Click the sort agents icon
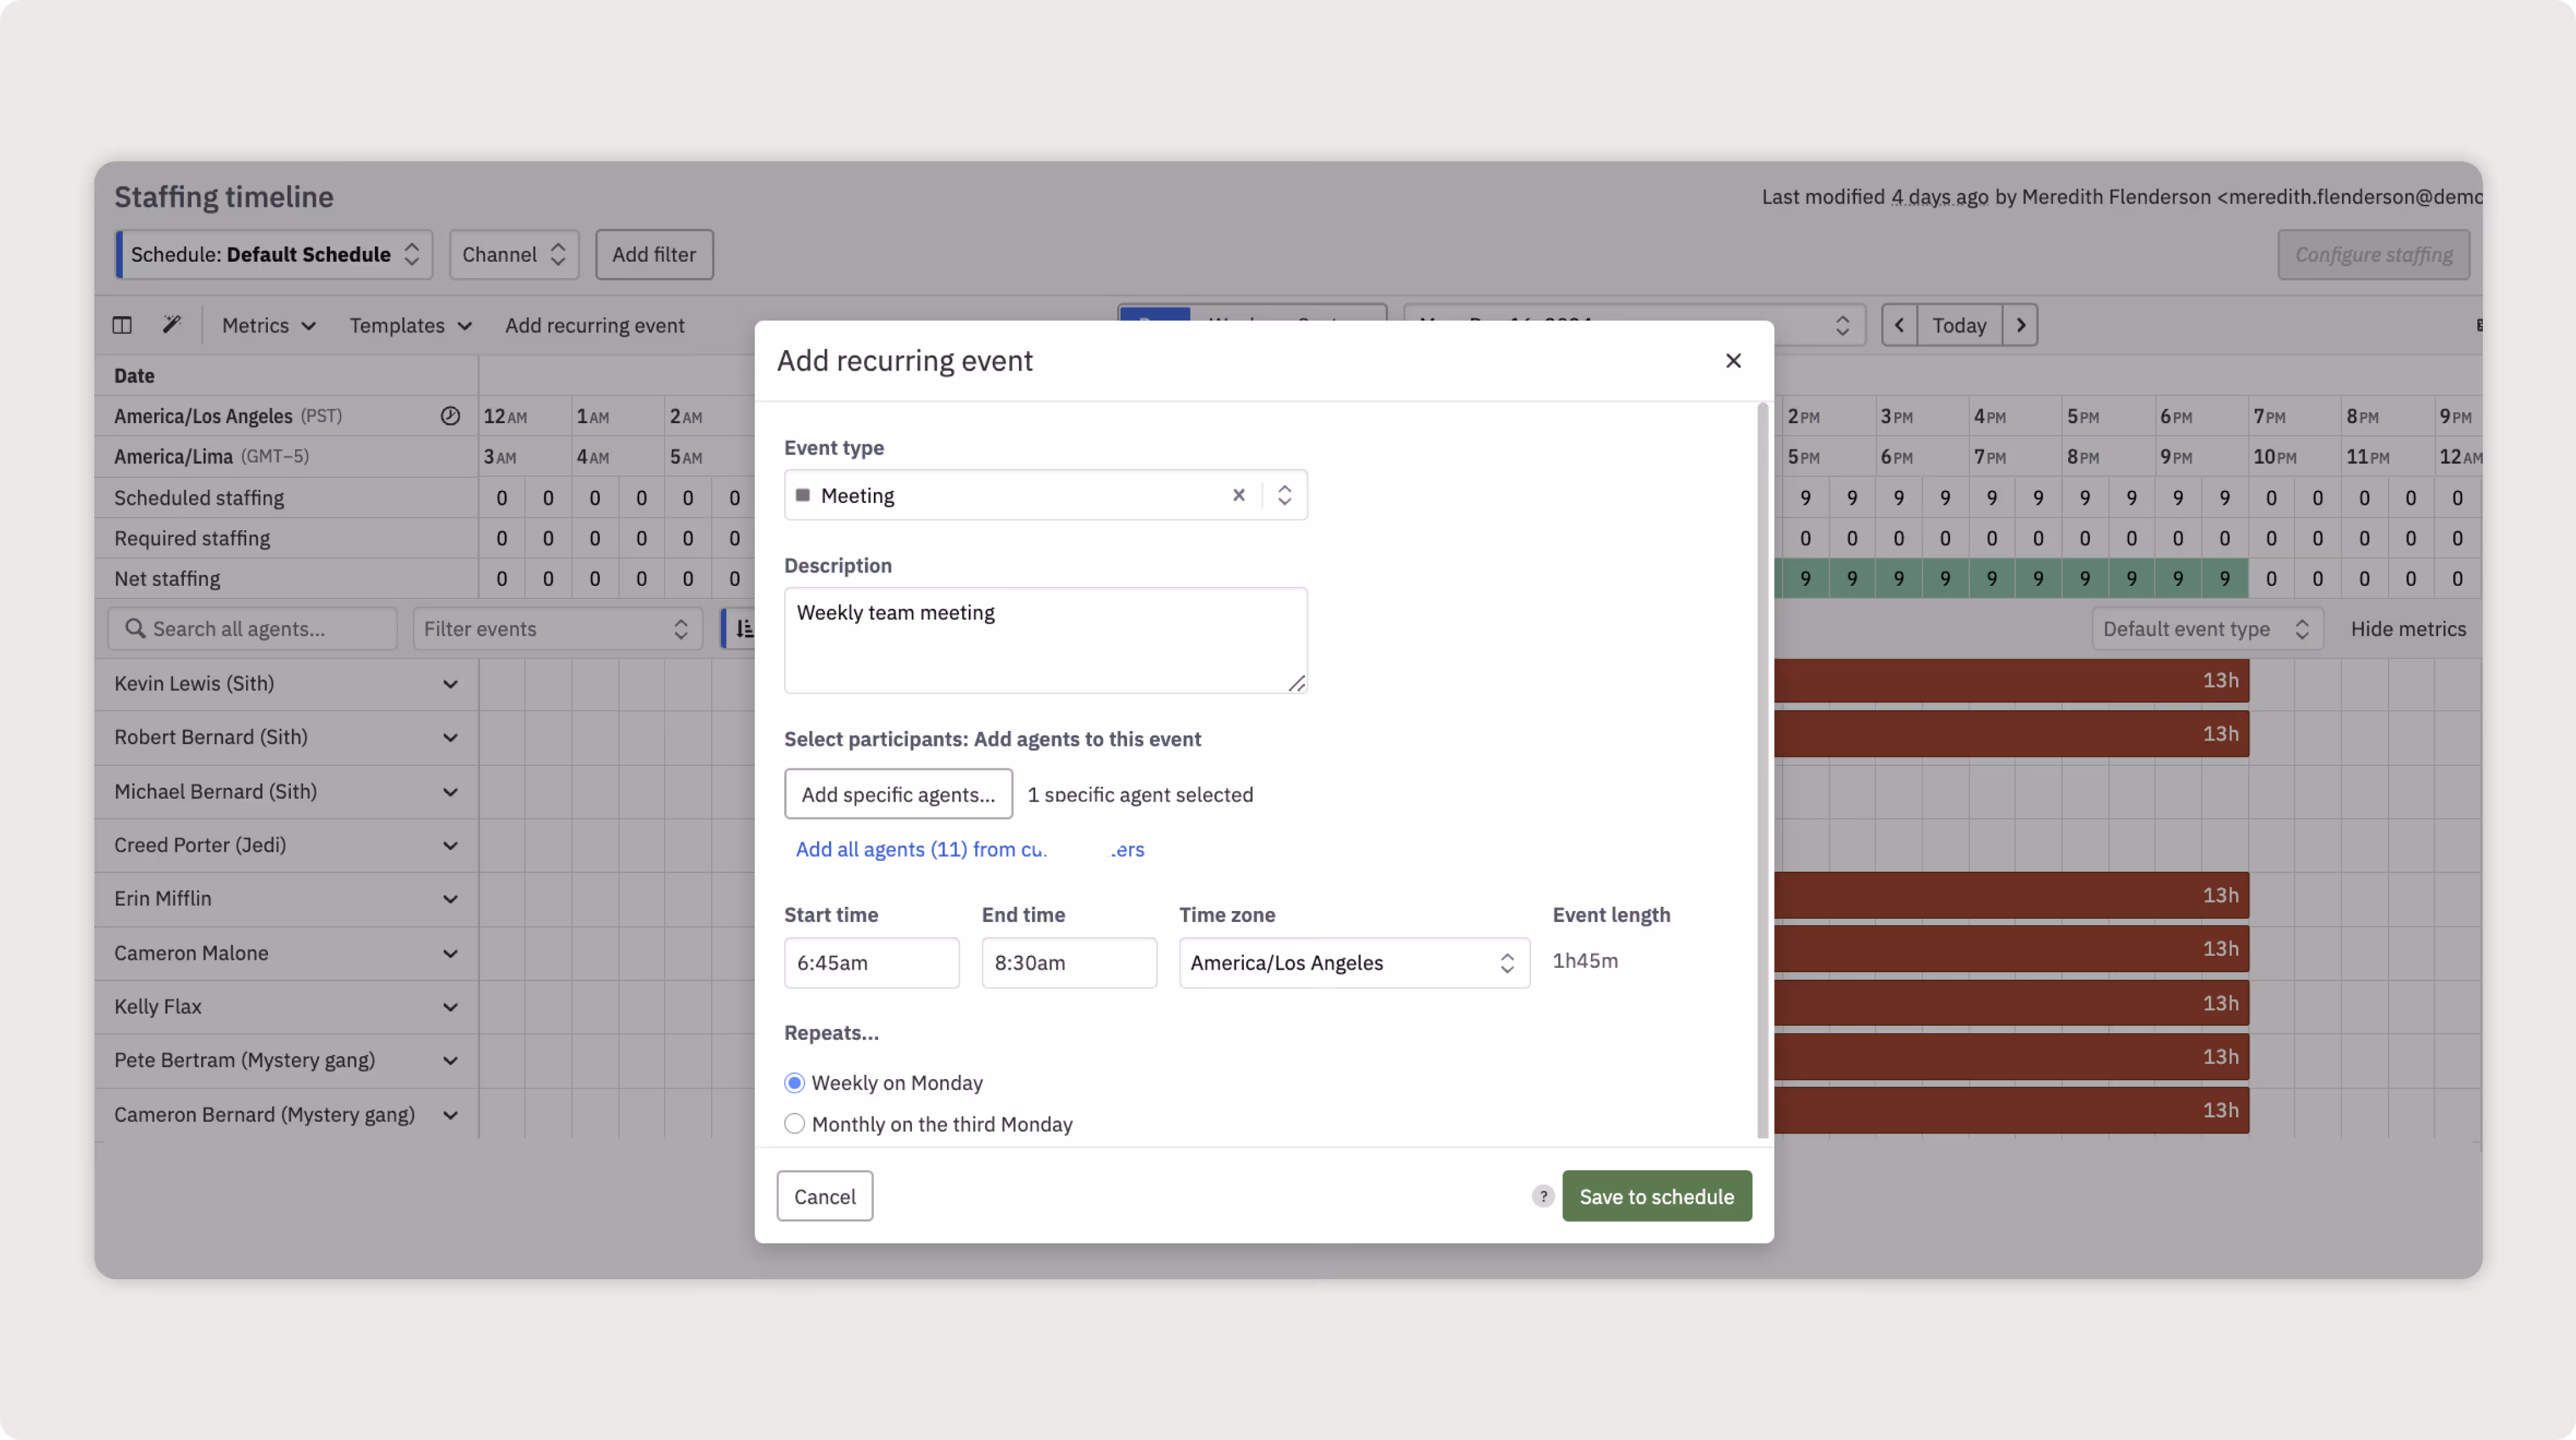Screen dimensions: 2576x1440 (744, 628)
